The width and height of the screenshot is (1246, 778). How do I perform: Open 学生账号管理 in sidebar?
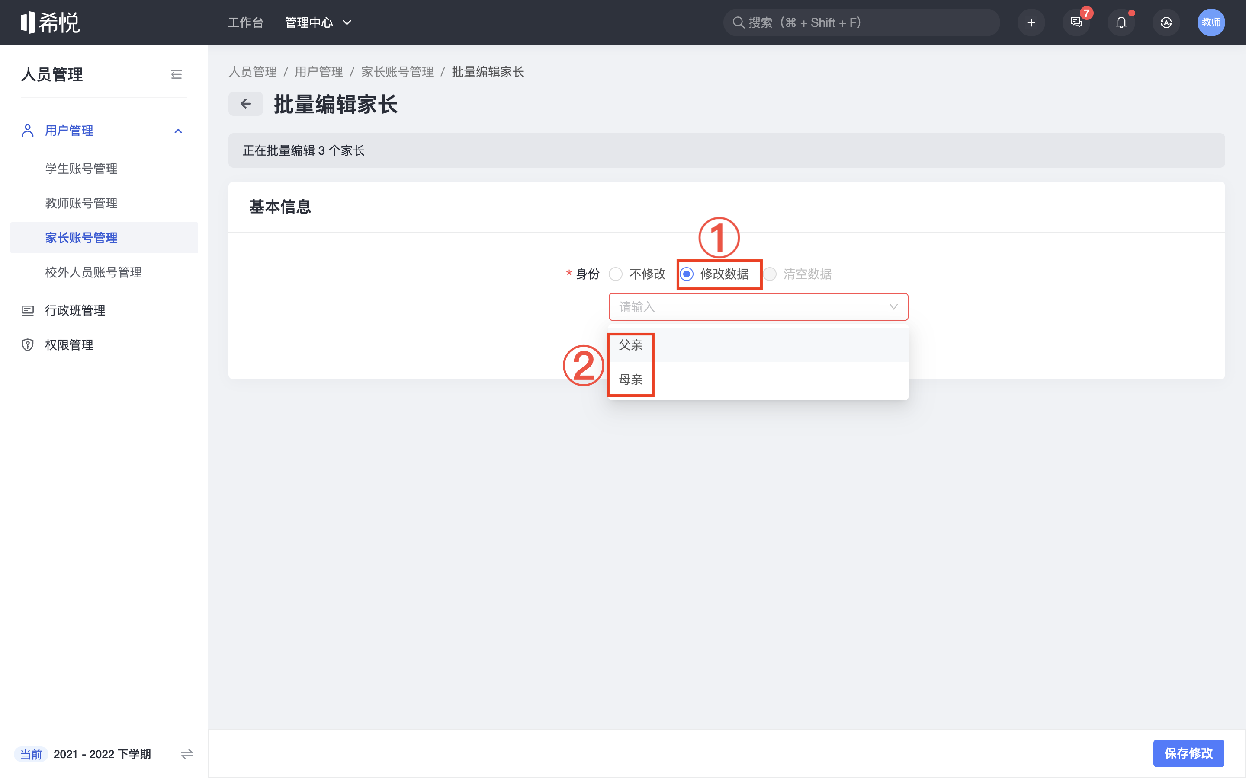[x=104, y=169]
